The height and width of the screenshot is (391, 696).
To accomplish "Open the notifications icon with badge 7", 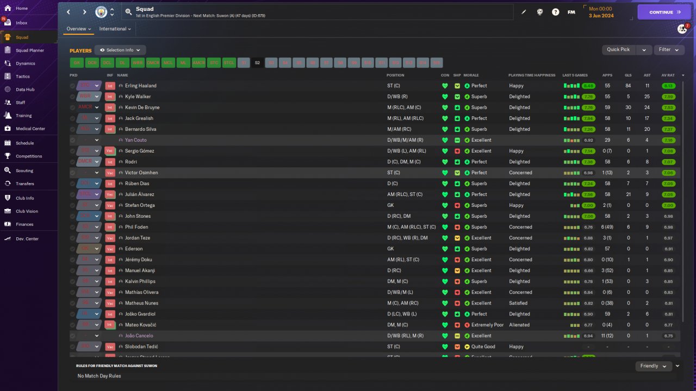I will coord(682,29).
